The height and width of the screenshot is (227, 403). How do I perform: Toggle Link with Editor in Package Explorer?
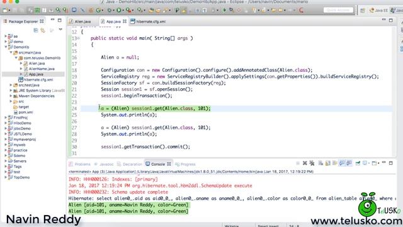pyautogui.click(x=43, y=30)
